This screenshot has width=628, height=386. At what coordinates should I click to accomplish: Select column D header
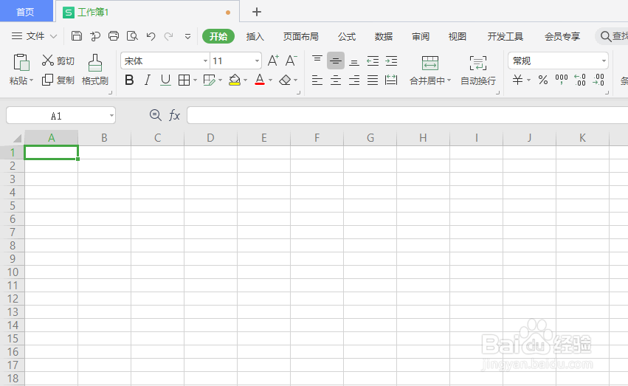point(210,138)
